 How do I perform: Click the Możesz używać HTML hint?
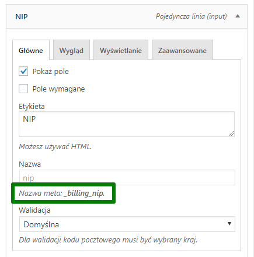pyautogui.click(x=55, y=147)
